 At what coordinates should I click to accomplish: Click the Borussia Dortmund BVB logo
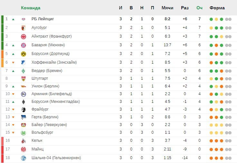click(24, 54)
